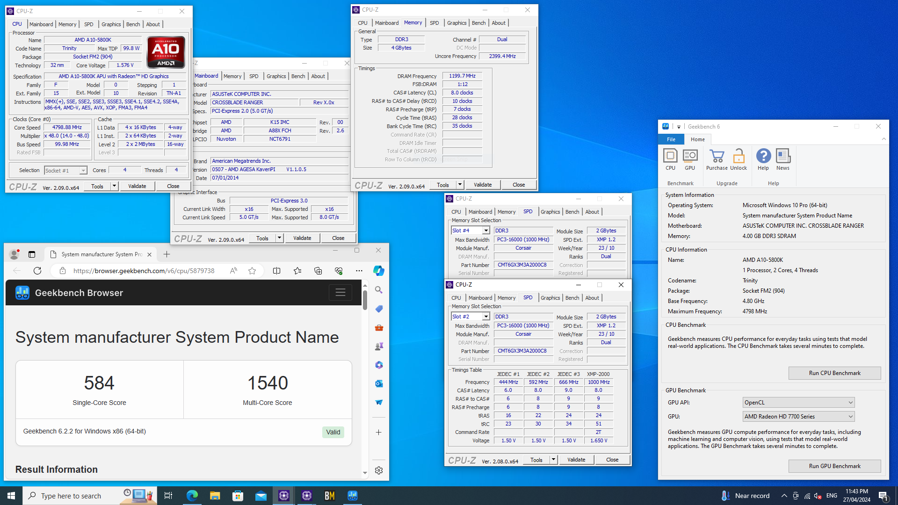
Task: Add a new tab in Edge
Action: coord(167,254)
